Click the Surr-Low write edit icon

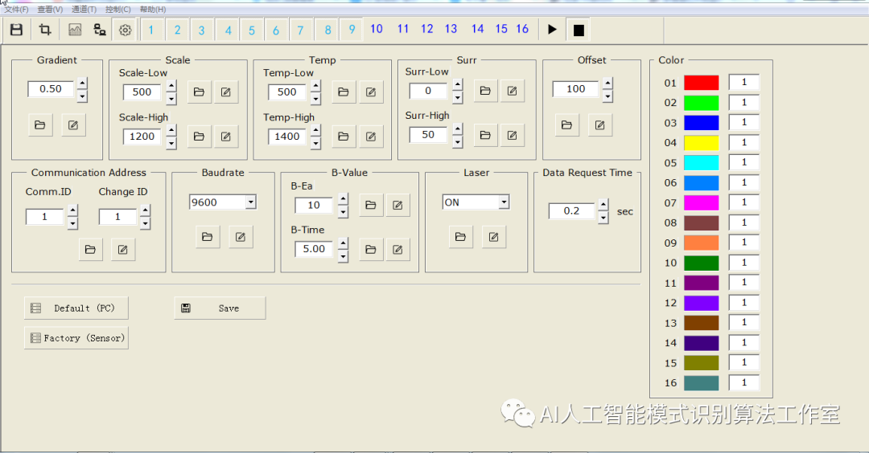coord(512,91)
